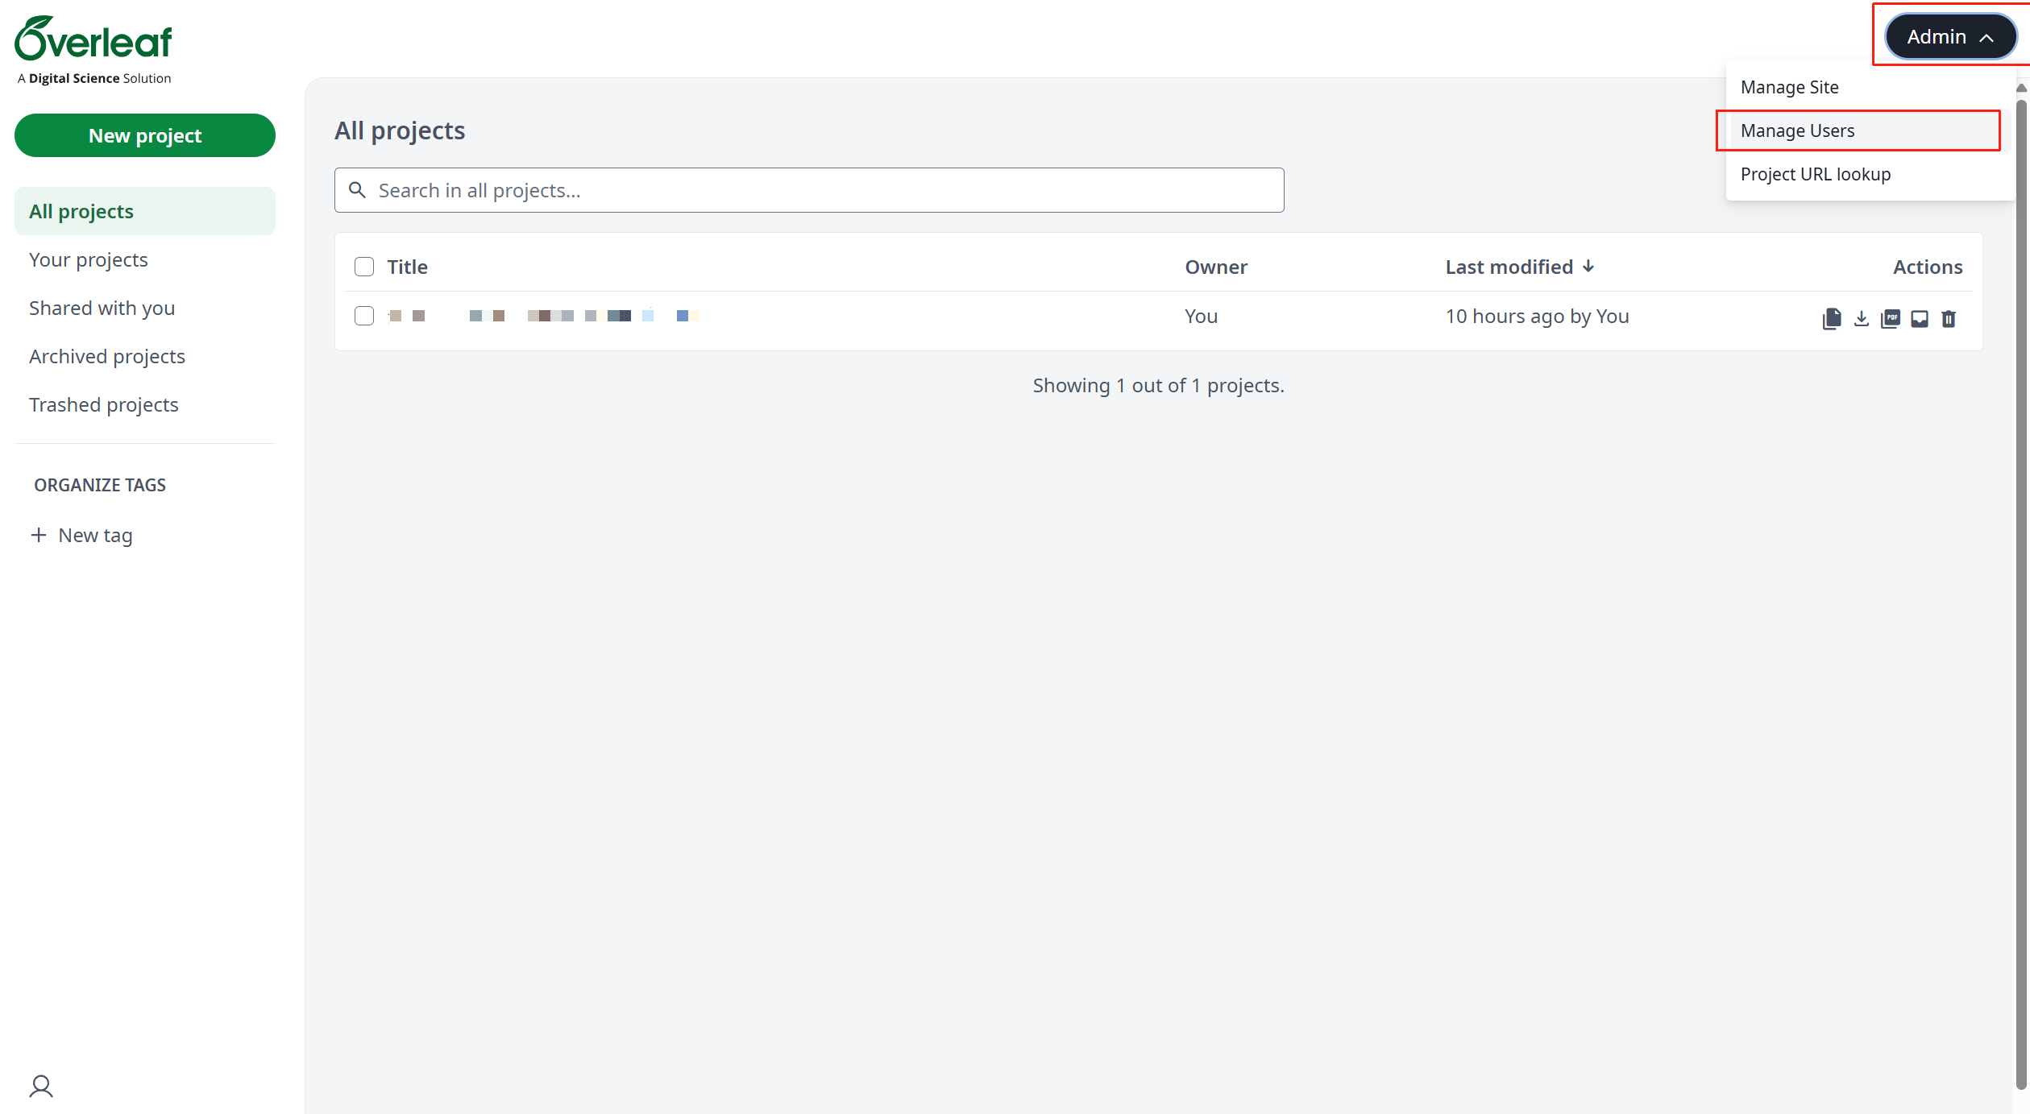Archive the project via the inbox icon
The width and height of the screenshot is (2030, 1114).
click(x=1920, y=319)
